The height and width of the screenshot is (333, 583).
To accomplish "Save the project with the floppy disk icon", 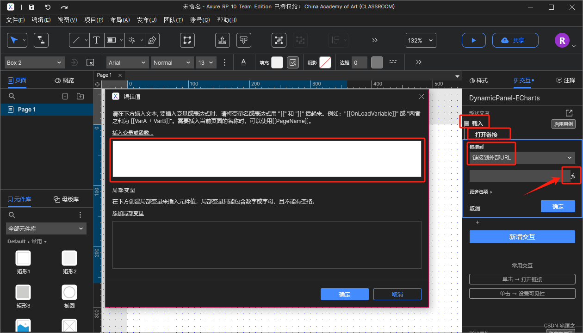I will (31, 7).
